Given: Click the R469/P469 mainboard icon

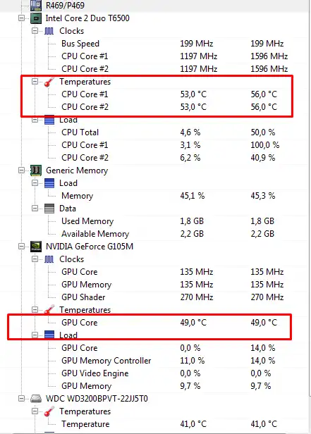Looking at the screenshot, I should pos(36,5).
